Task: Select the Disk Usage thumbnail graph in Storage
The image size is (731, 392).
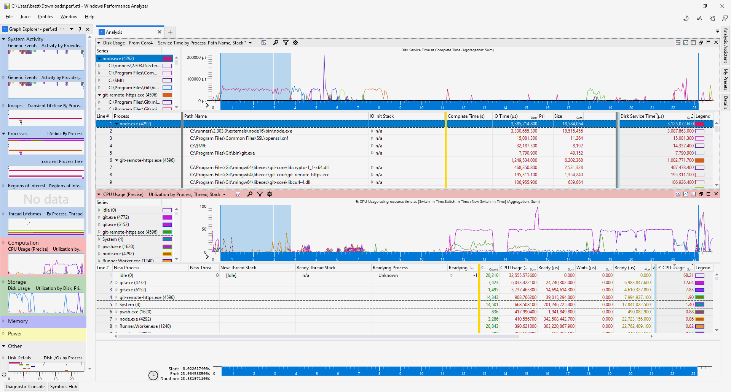Action: [x=46, y=303]
